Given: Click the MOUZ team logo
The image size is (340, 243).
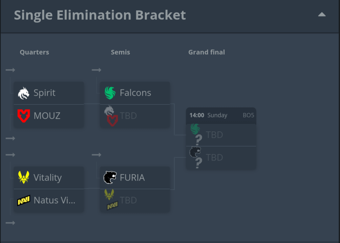Looking at the screenshot, I should pos(24,116).
